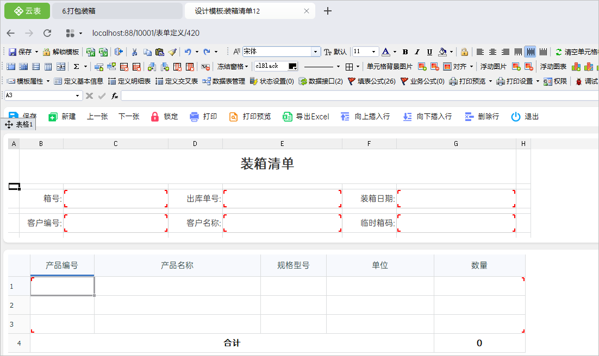Image resolution: width=599 pixels, height=356 pixels.
Task: Click the 新建 new record icon
Action: click(x=53, y=117)
